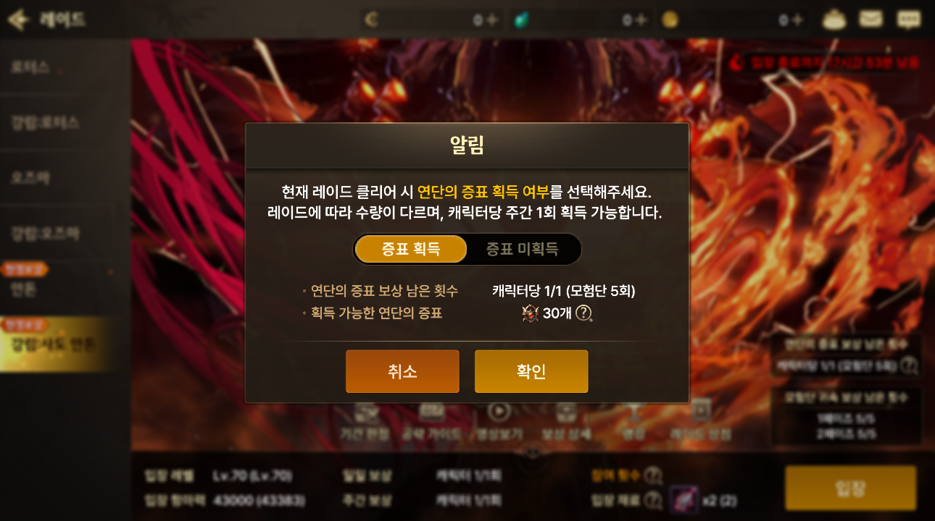The width and height of the screenshot is (935, 521).
Task: Open the pouch bag icon in top bar
Action: pyautogui.click(x=834, y=19)
